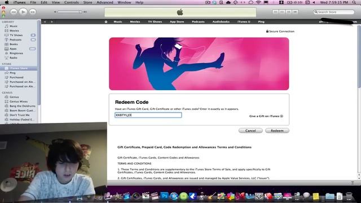The width and height of the screenshot is (361, 203).
Task: Select the Don't Trust Me playlist
Action: [x=19, y=115]
